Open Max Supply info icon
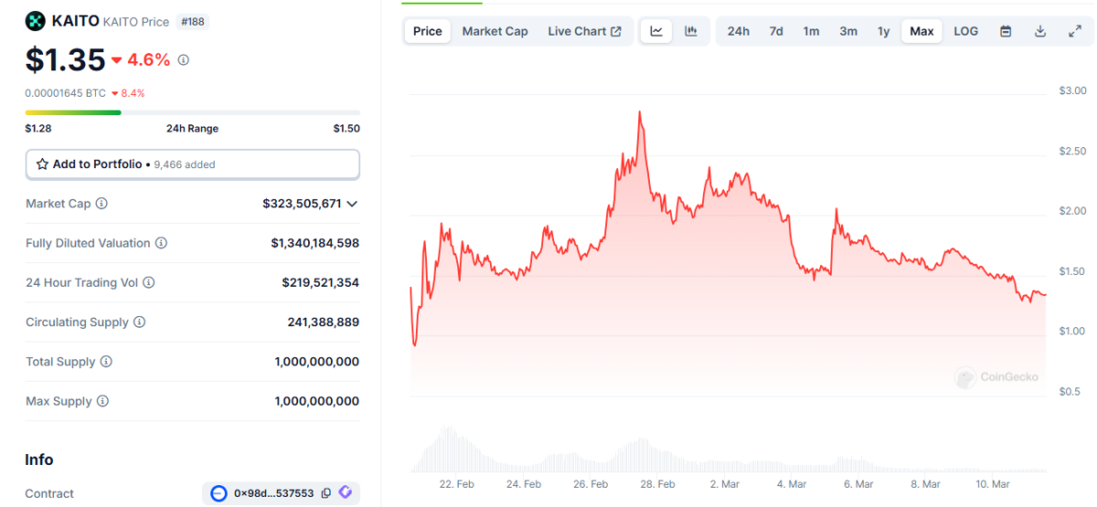1097x507 pixels. point(102,401)
